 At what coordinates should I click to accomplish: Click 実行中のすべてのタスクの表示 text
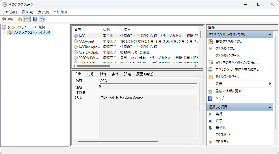click(237, 63)
